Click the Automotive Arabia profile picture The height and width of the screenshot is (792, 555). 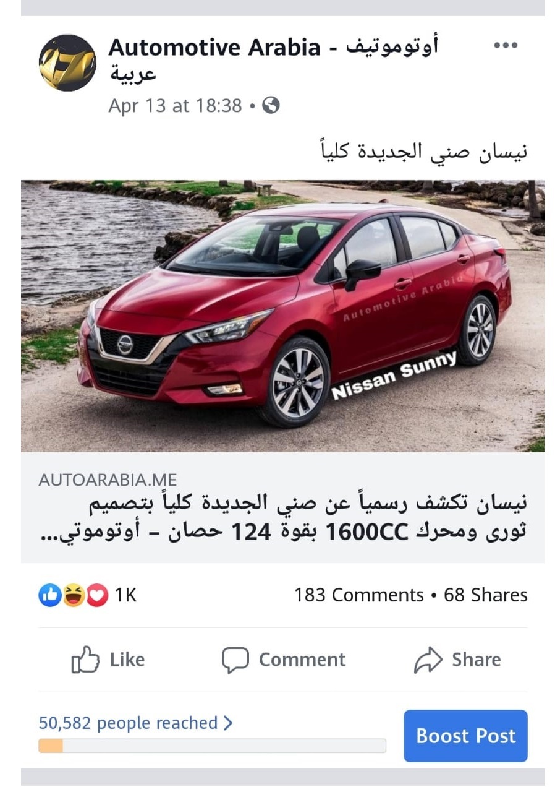click(67, 62)
